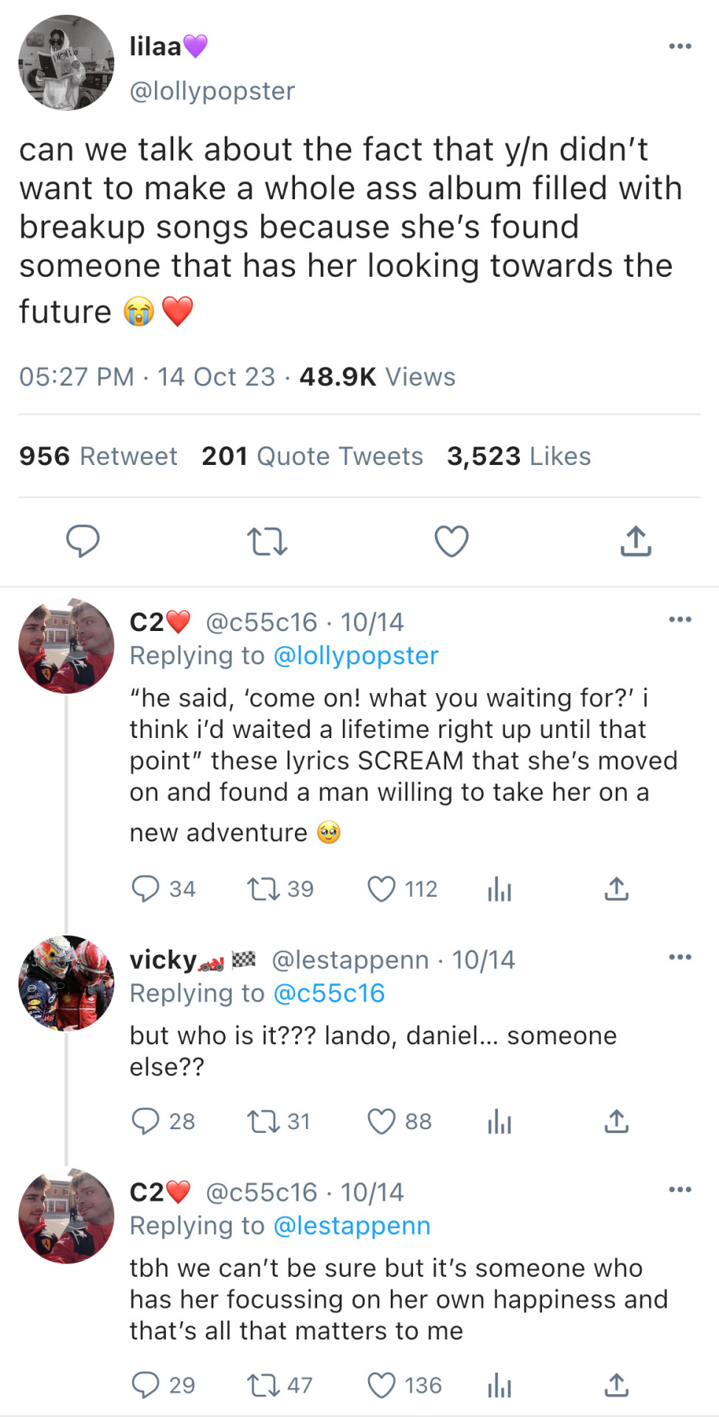Screen dimensions: 719x1417
Task: Like vicky's reply with 88 likes
Action: tap(381, 1121)
